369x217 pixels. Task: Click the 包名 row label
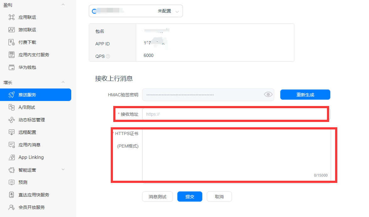click(x=99, y=31)
